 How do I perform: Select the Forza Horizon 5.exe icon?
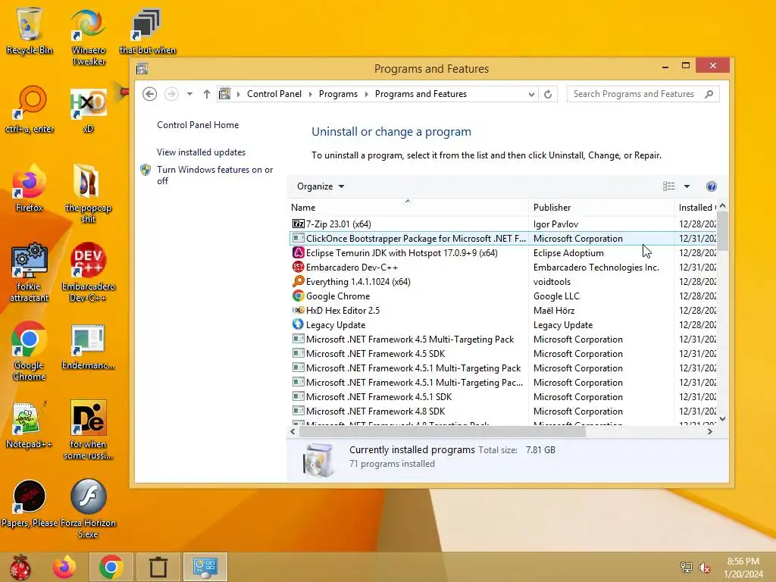coord(88,508)
